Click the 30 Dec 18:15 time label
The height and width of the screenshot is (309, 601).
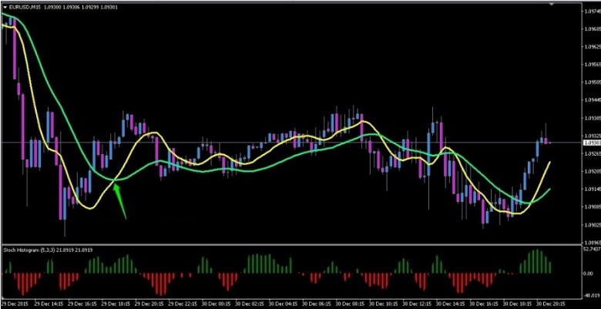coord(516,304)
